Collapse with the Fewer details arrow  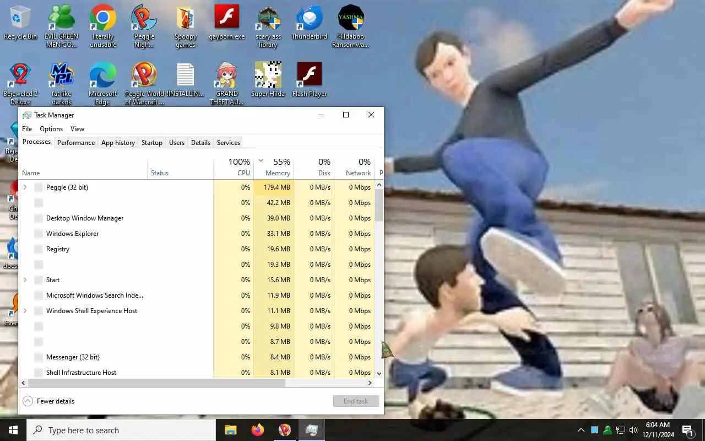pyautogui.click(x=28, y=401)
